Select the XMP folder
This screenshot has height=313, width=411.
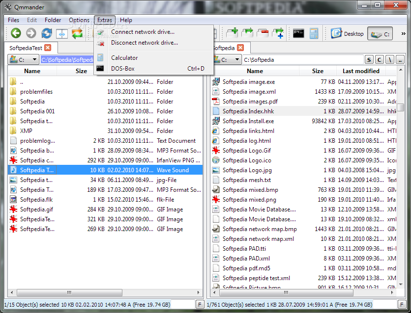tap(26, 131)
